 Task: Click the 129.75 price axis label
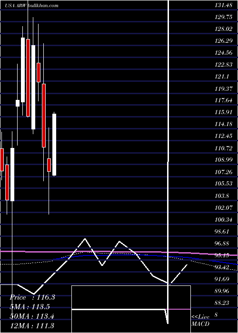[x=223, y=18]
